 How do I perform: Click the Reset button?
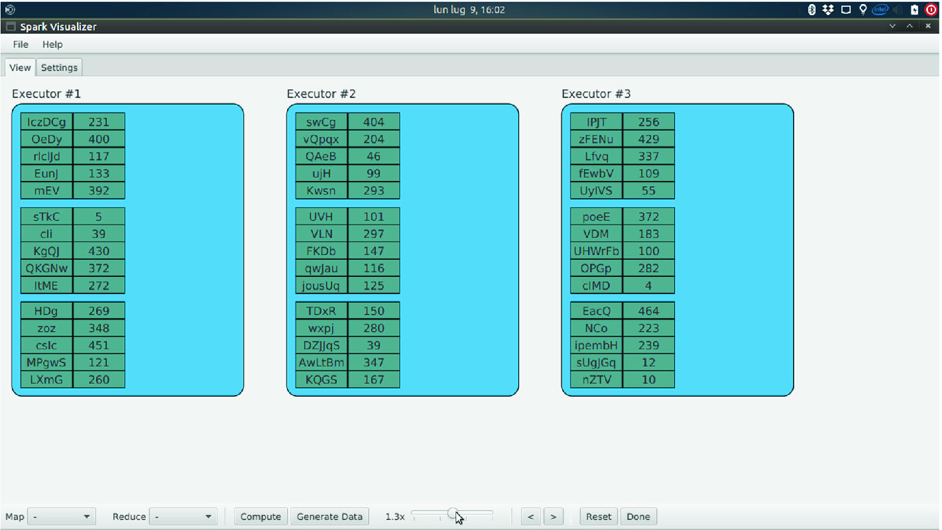[x=599, y=517]
